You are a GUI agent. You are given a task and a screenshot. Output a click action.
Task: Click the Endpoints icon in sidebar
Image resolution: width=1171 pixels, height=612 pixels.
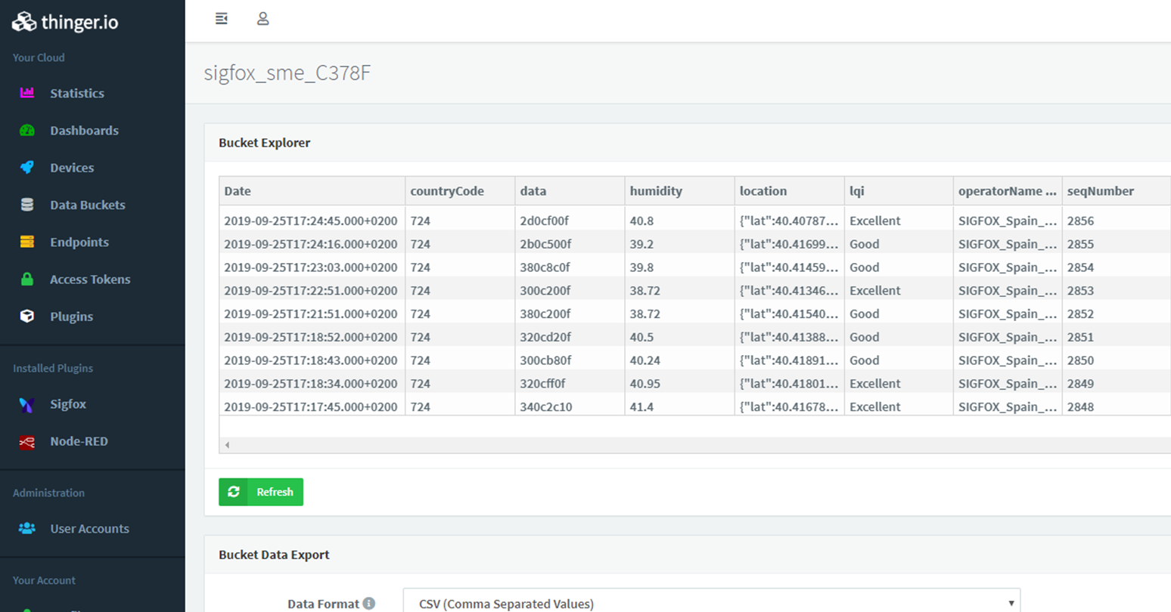[x=27, y=242]
